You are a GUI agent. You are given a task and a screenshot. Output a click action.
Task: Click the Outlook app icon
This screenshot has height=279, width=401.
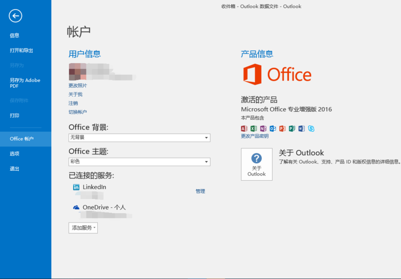[x=273, y=129]
